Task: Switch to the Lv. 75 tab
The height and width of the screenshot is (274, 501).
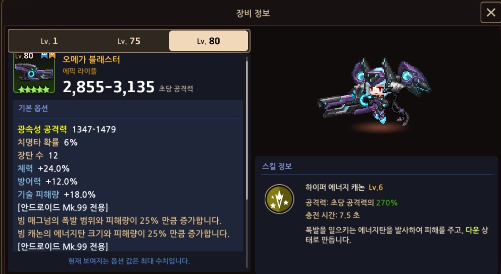Action: pyautogui.click(x=129, y=41)
